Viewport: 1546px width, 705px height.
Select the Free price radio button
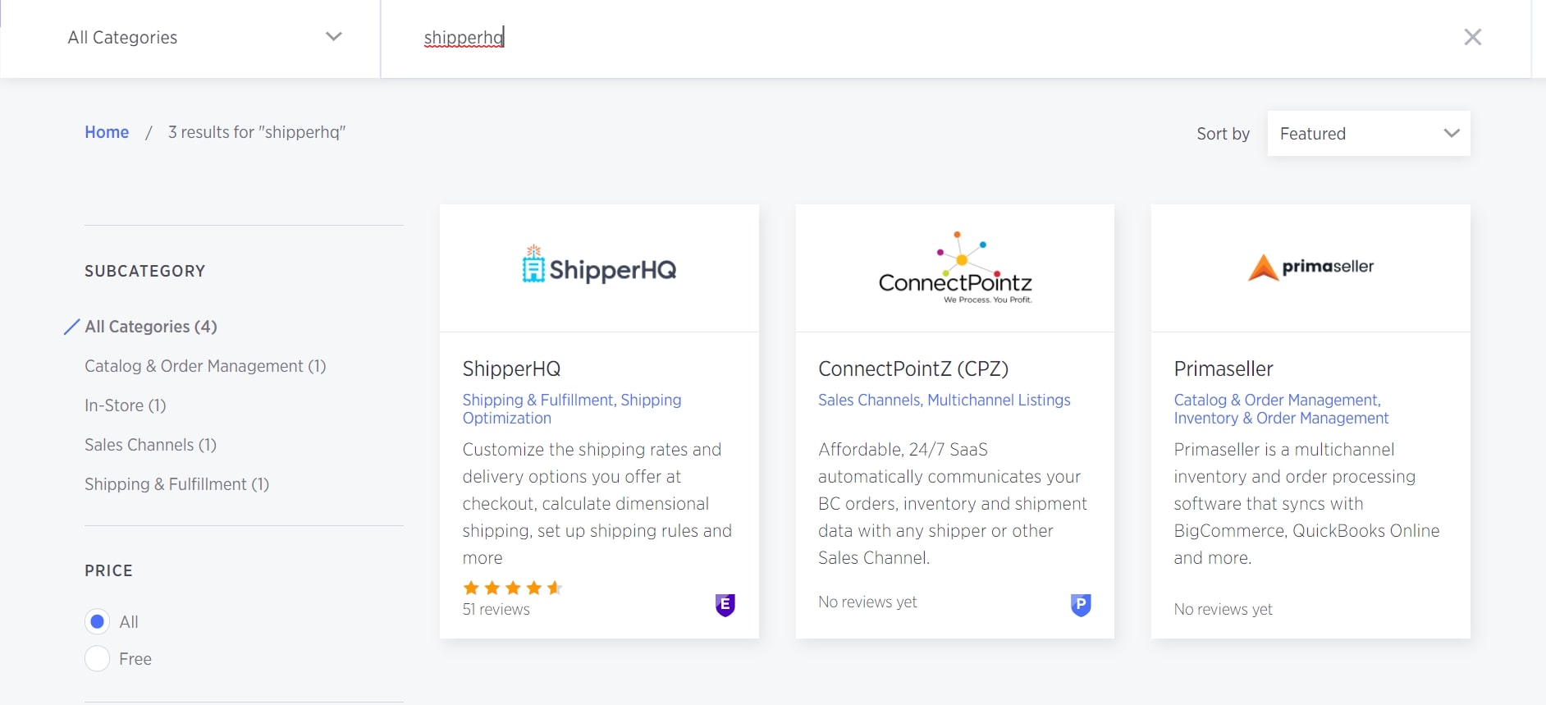click(98, 658)
